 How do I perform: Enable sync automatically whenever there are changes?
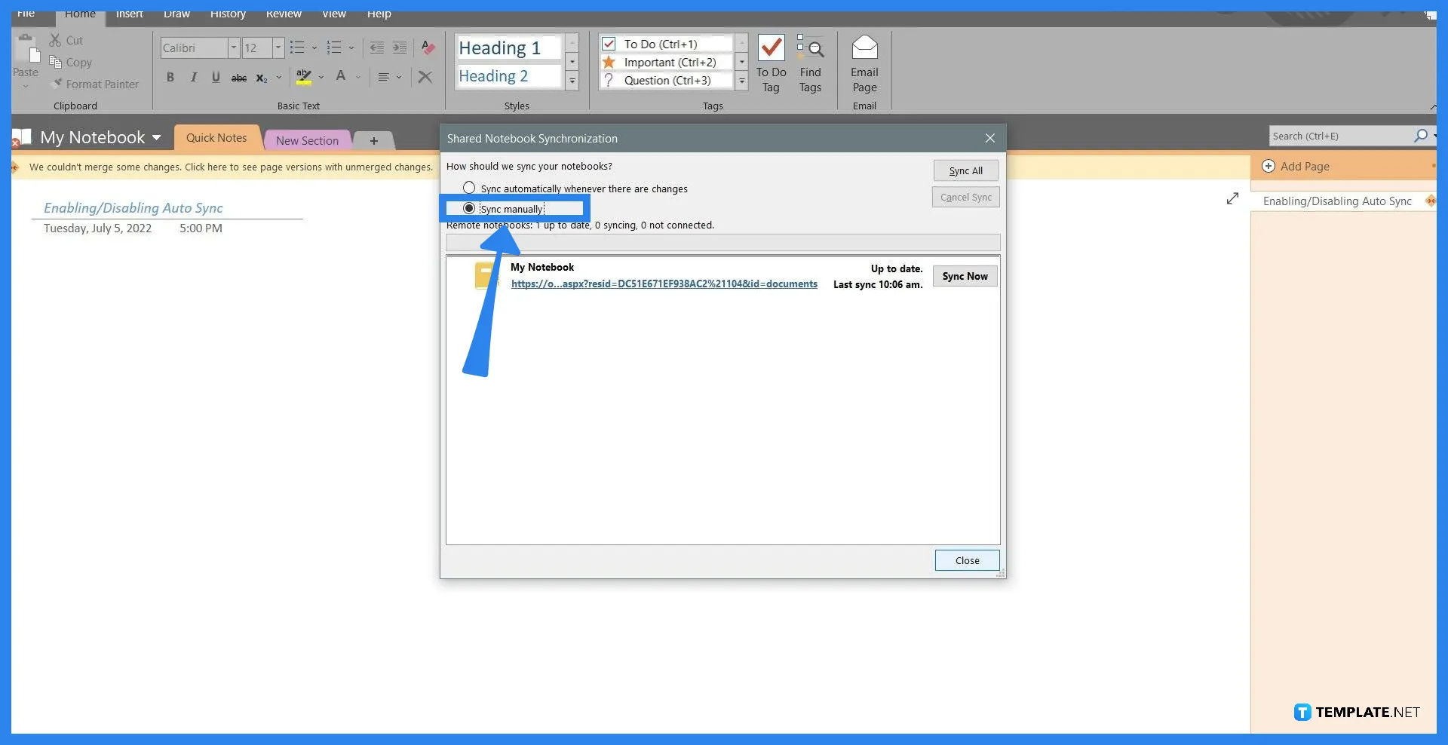(x=468, y=188)
